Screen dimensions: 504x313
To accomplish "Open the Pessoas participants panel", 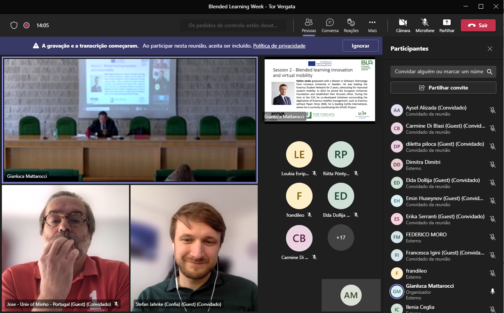I will pos(309,25).
